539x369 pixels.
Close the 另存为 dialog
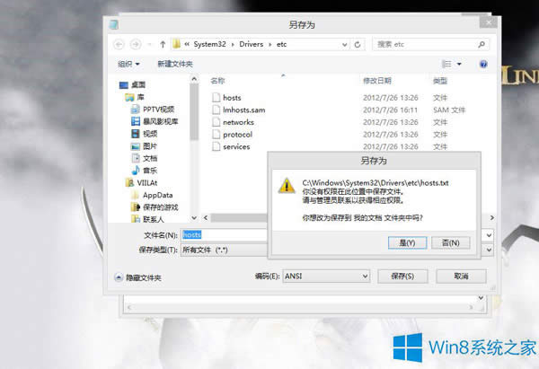click(x=488, y=22)
